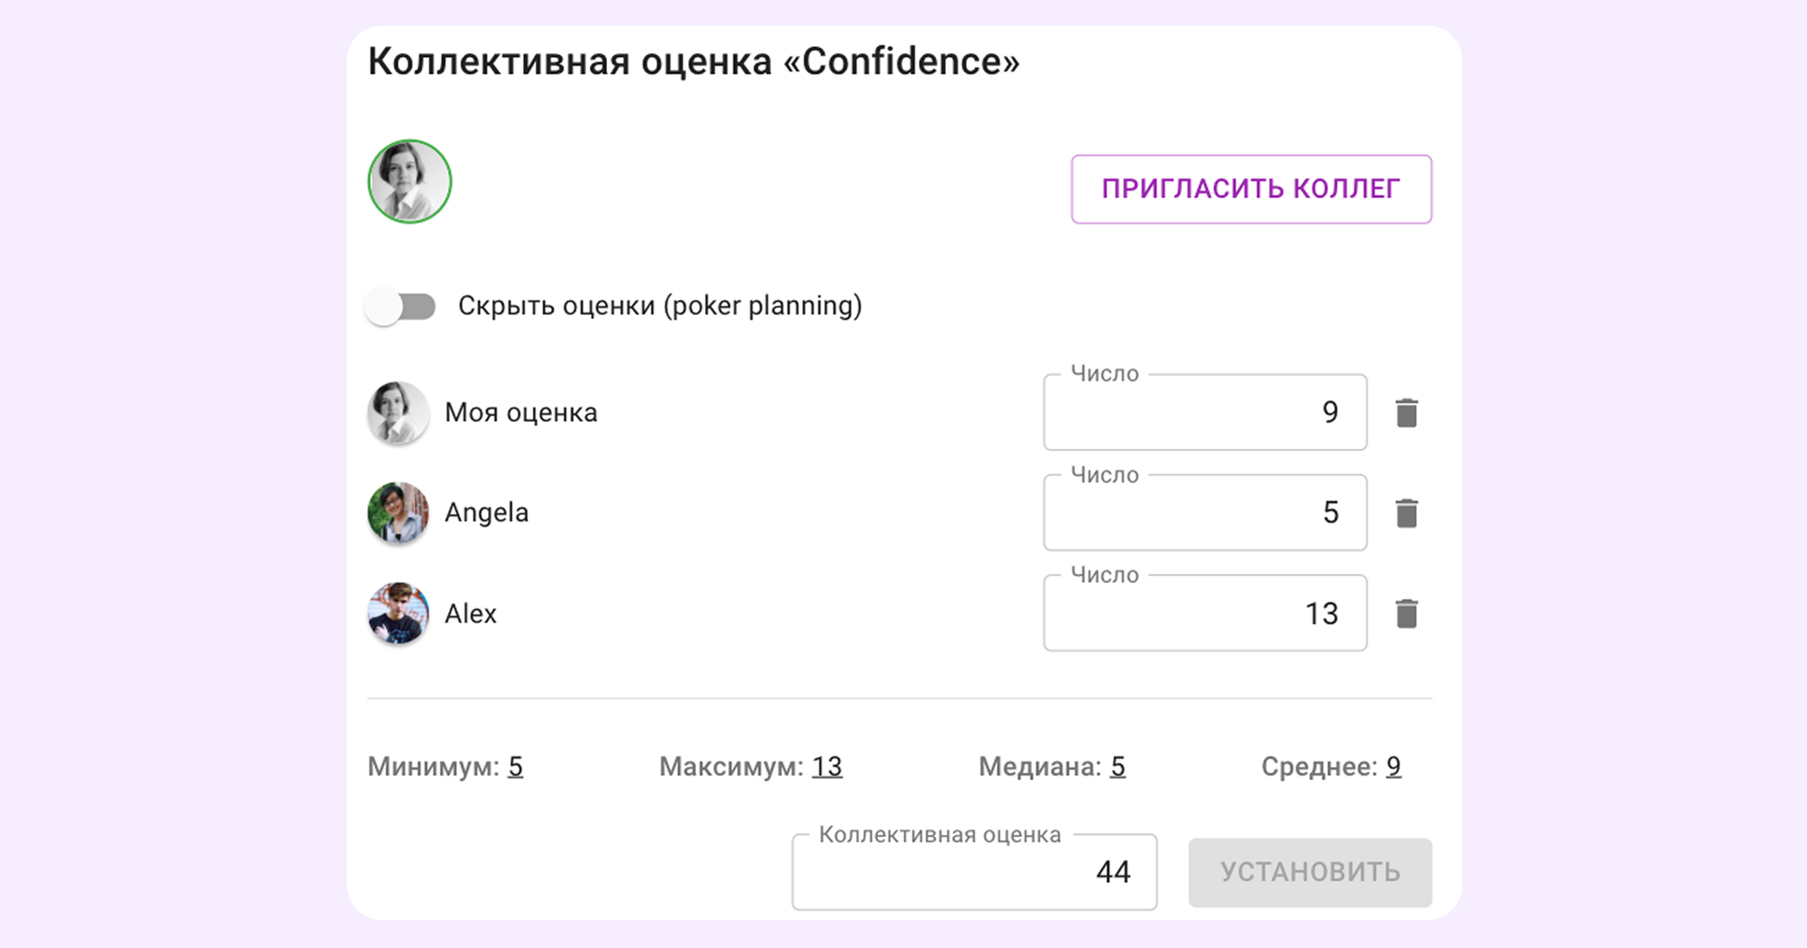The image size is (1807, 948).
Task: Select the Минимум value 5 link
Action: point(515,766)
